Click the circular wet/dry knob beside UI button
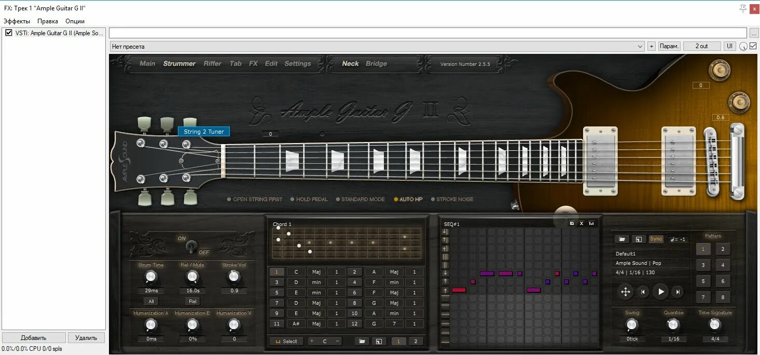This screenshot has width=760, height=355. tap(744, 46)
